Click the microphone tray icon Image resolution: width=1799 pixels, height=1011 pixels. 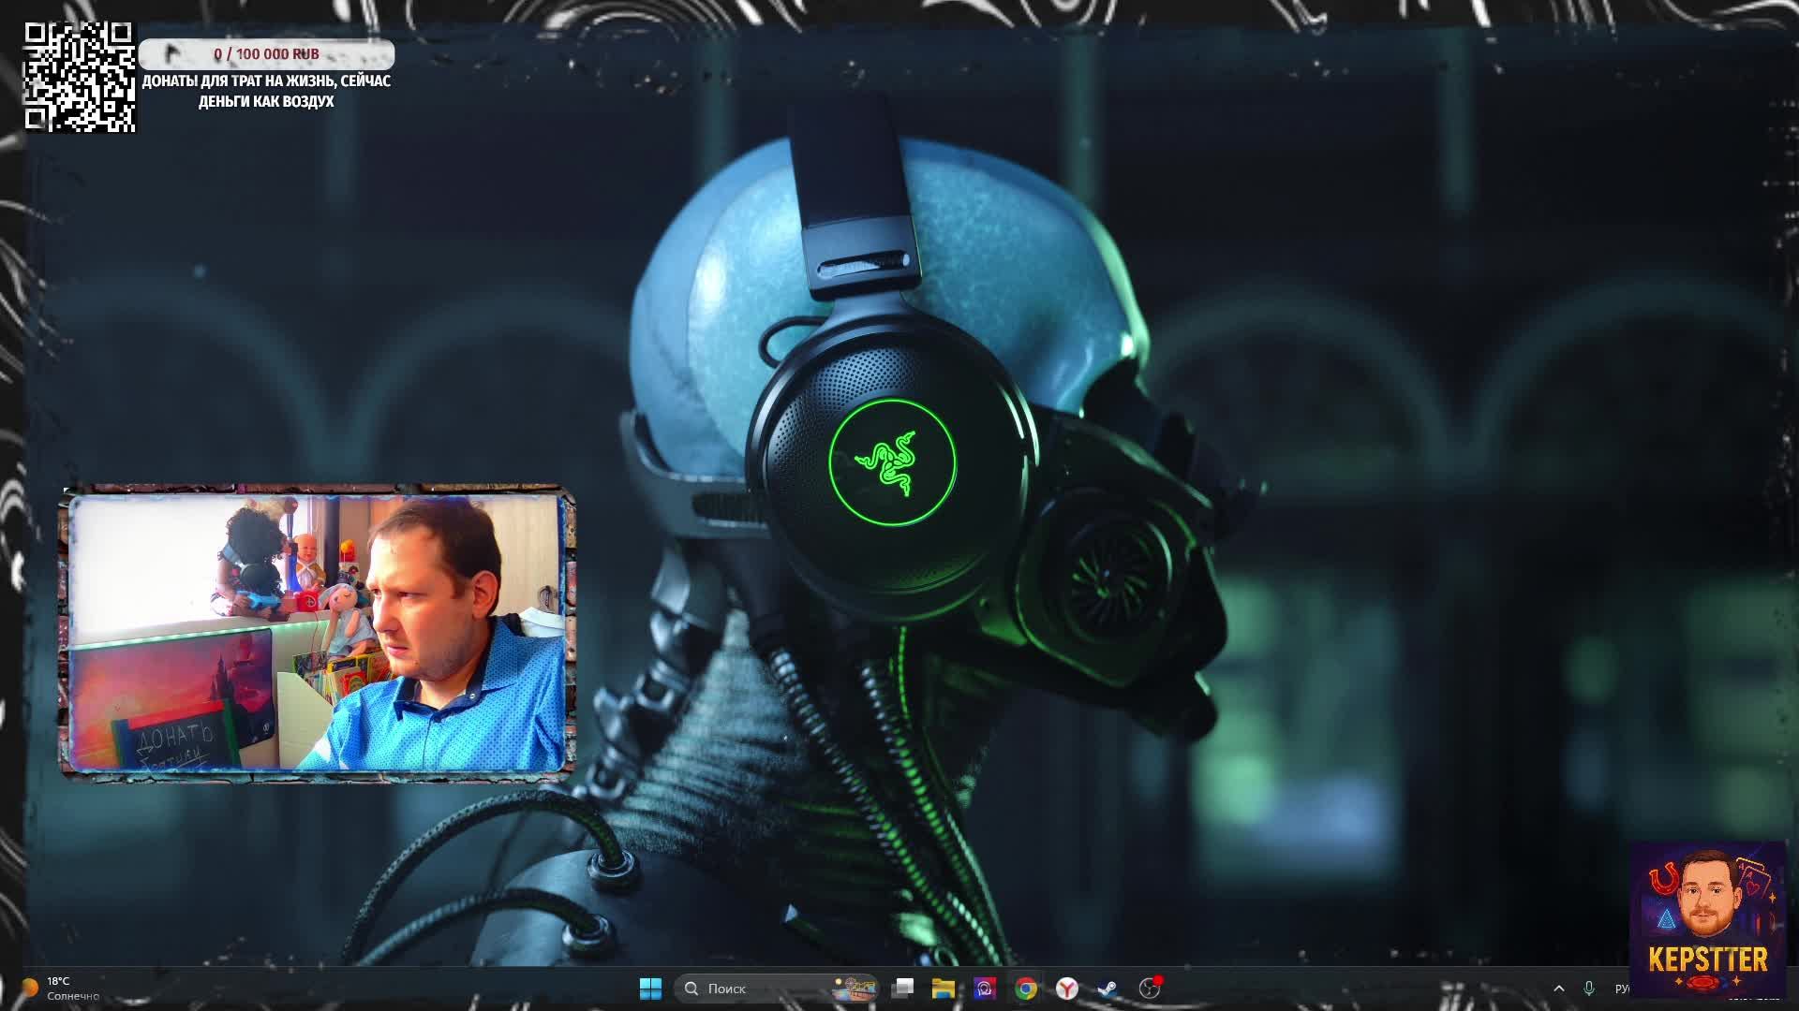[x=1589, y=989]
